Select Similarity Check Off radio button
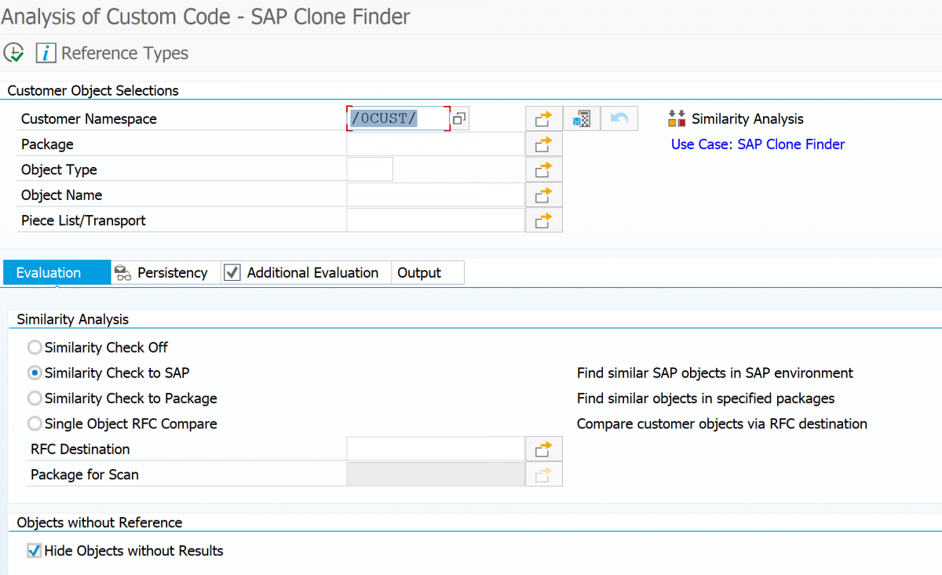The width and height of the screenshot is (942, 575). 34,347
